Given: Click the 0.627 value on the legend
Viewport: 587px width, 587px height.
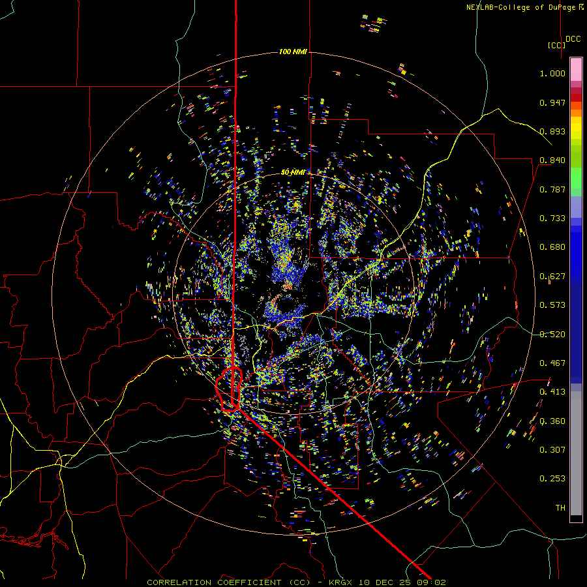Looking at the screenshot, I should pyautogui.click(x=552, y=277).
